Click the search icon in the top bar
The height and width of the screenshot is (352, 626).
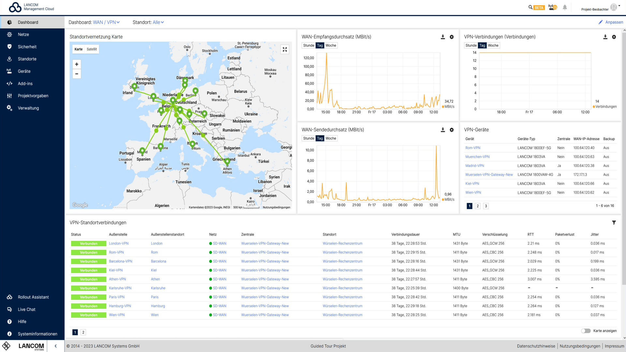pyautogui.click(x=530, y=7)
